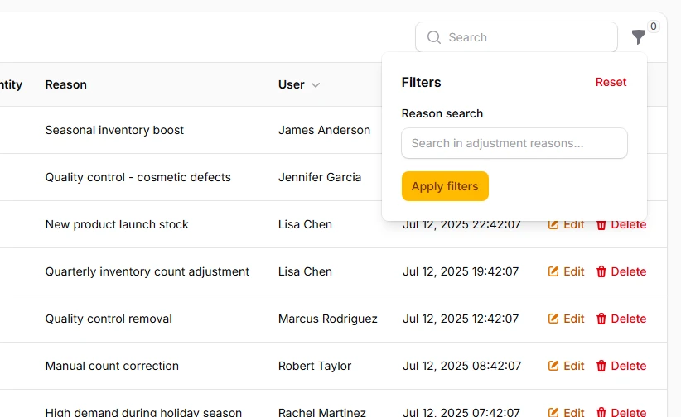Select Quality control removal text
The image size is (681, 417).
(x=109, y=319)
